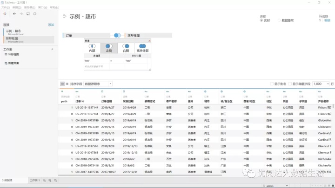Click Abc type icon above 订单 Id column
Viewport: 335px width, 188px height.
pos(77,91)
